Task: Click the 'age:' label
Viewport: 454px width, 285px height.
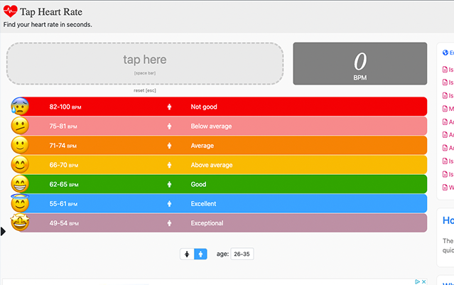Action: 222,254
